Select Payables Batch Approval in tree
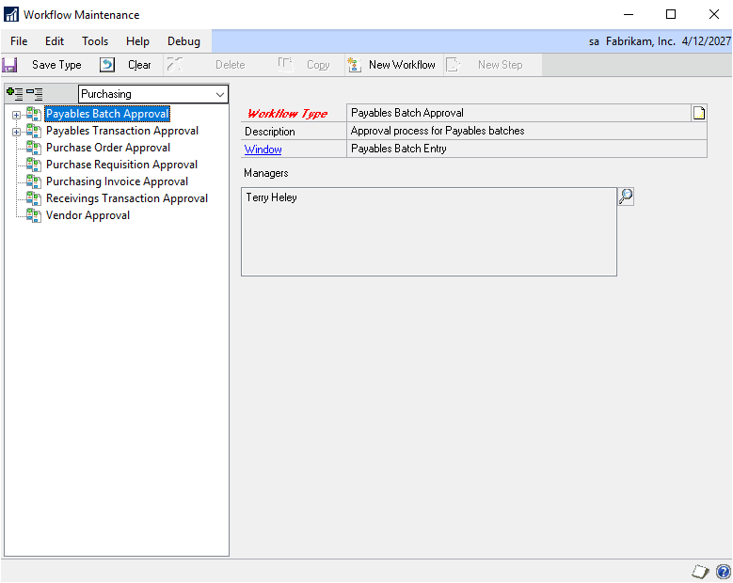 107,114
